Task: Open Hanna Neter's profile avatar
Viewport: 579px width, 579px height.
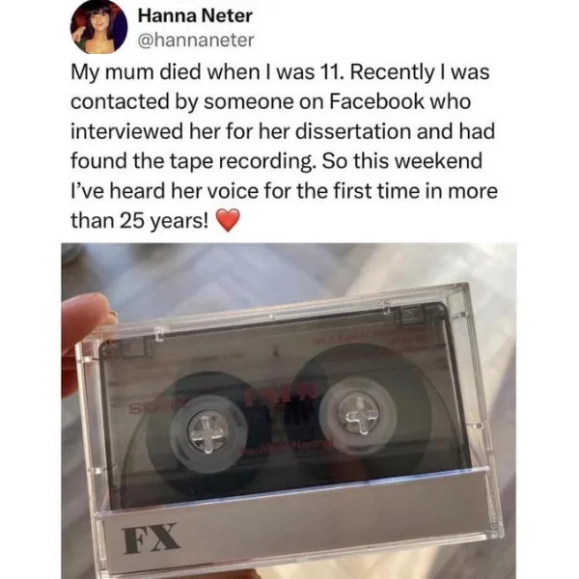Action: 99,28
